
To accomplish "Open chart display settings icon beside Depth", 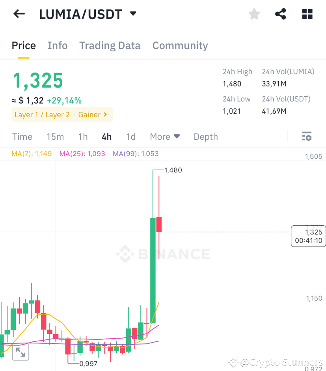I will click(307, 136).
